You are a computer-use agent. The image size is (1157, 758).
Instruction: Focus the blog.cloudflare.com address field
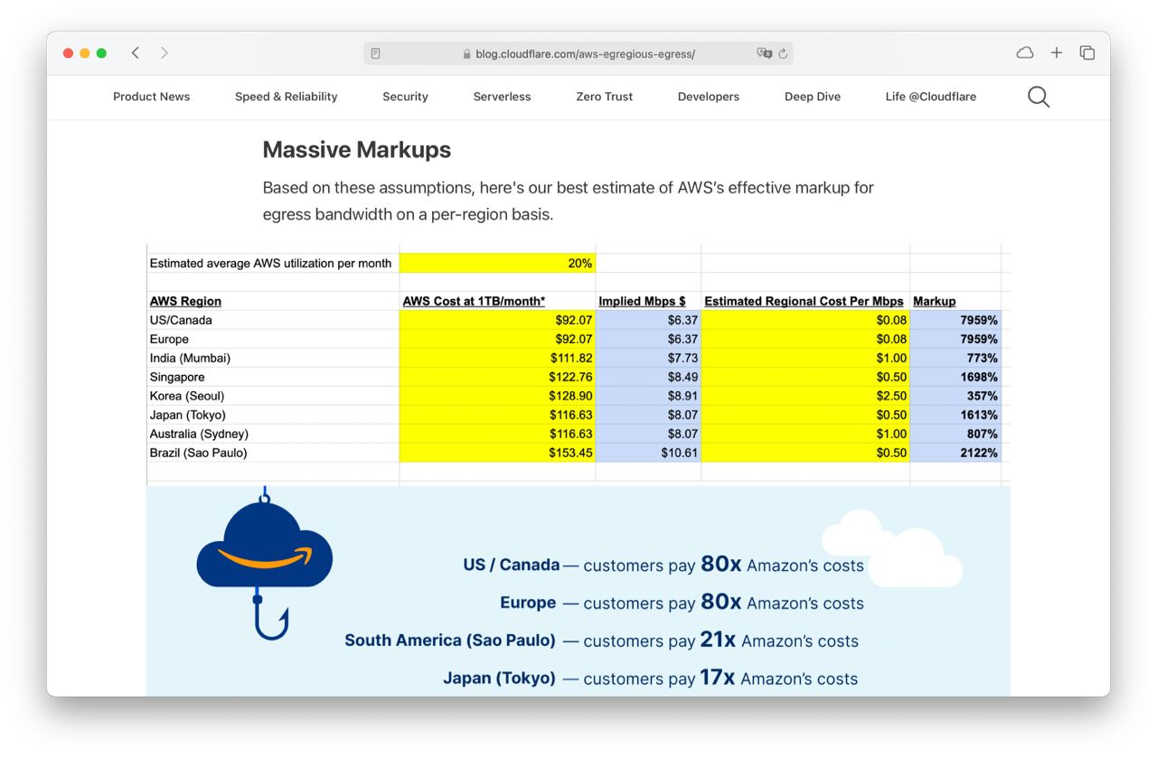(x=578, y=53)
